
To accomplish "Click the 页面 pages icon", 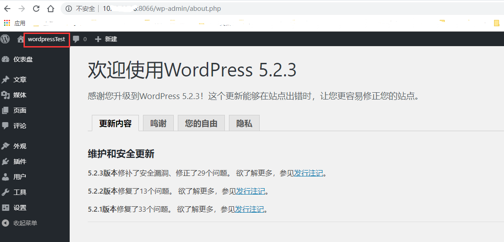I will [x=5, y=110].
